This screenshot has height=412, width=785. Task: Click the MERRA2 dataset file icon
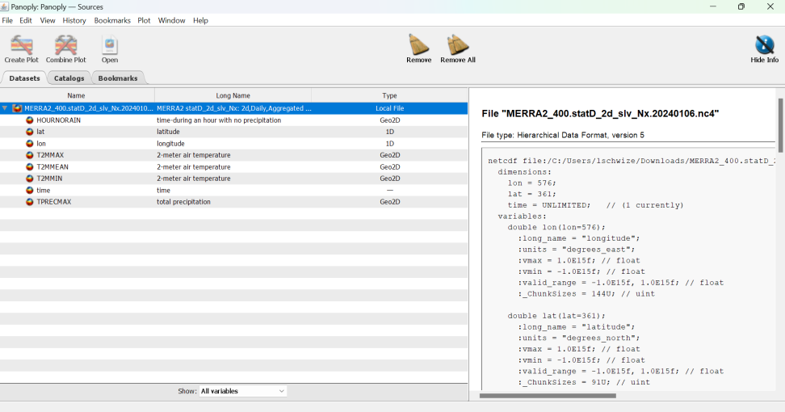17,108
